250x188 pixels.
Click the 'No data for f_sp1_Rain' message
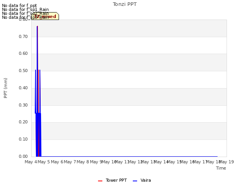[25, 9]
